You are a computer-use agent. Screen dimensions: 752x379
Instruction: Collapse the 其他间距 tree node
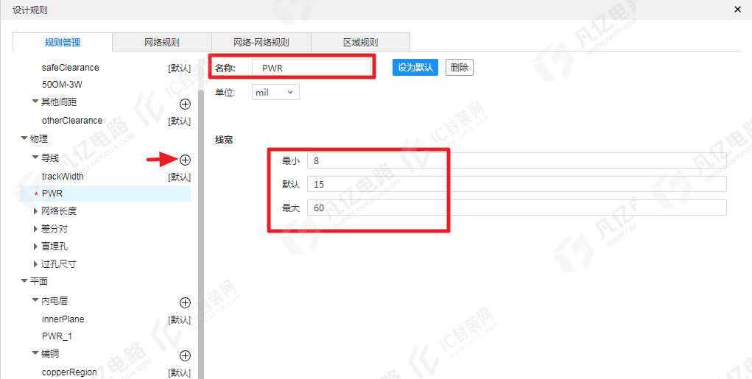pyautogui.click(x=35, y=102)
